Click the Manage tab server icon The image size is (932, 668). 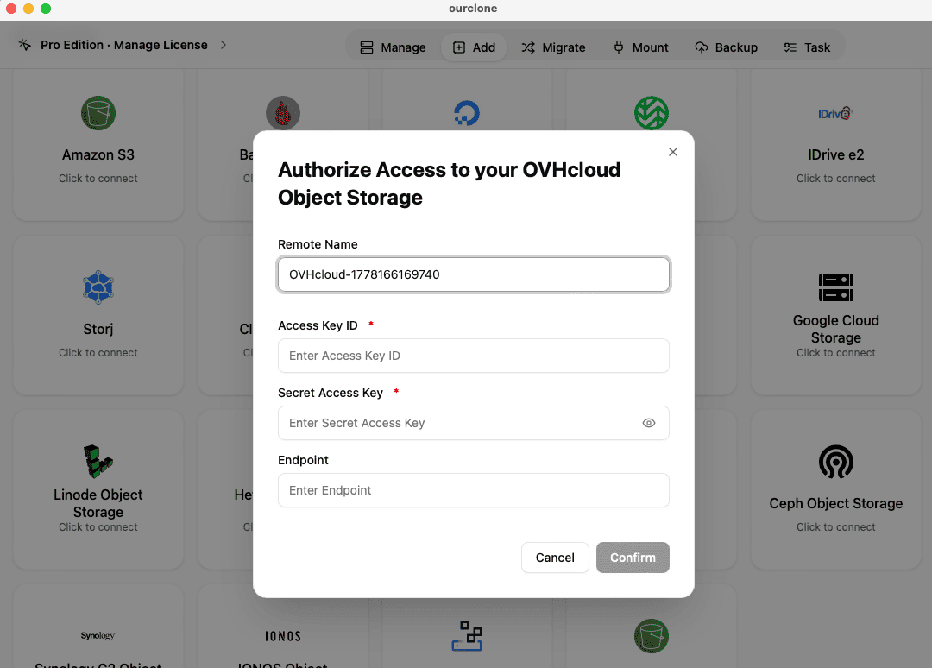[367, 47]
